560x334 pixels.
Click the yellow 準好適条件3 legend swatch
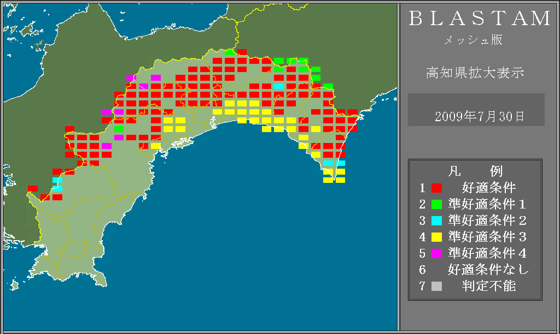click(436, 237)
